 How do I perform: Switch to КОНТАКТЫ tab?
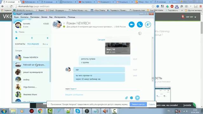(x=20, y=44)
